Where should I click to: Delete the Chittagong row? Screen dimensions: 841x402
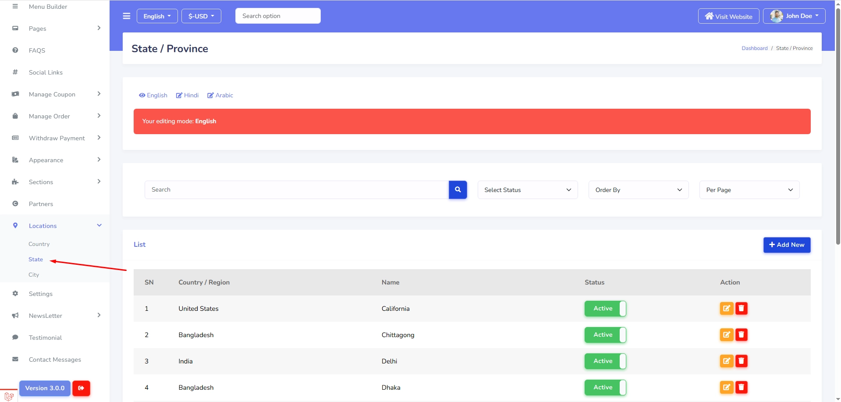pos(741,335)
